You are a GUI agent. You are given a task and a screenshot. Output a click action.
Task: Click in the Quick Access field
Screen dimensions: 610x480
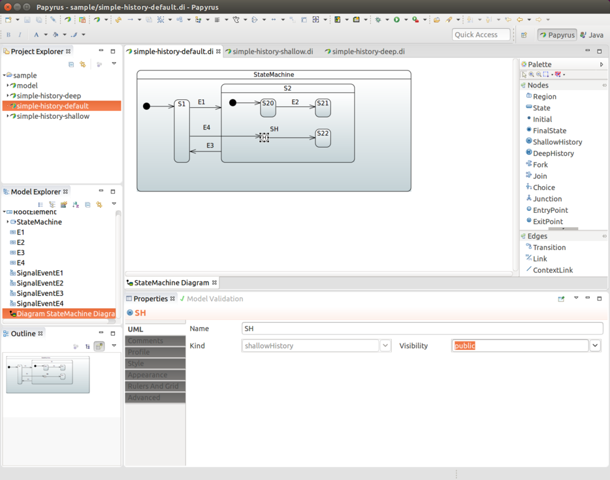[481, 35]
